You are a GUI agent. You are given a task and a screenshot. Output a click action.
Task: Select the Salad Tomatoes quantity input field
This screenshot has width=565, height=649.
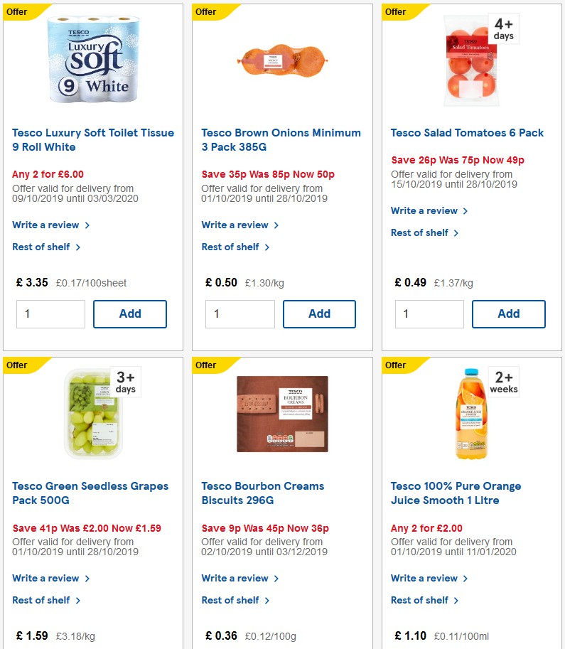coord(429,313)
